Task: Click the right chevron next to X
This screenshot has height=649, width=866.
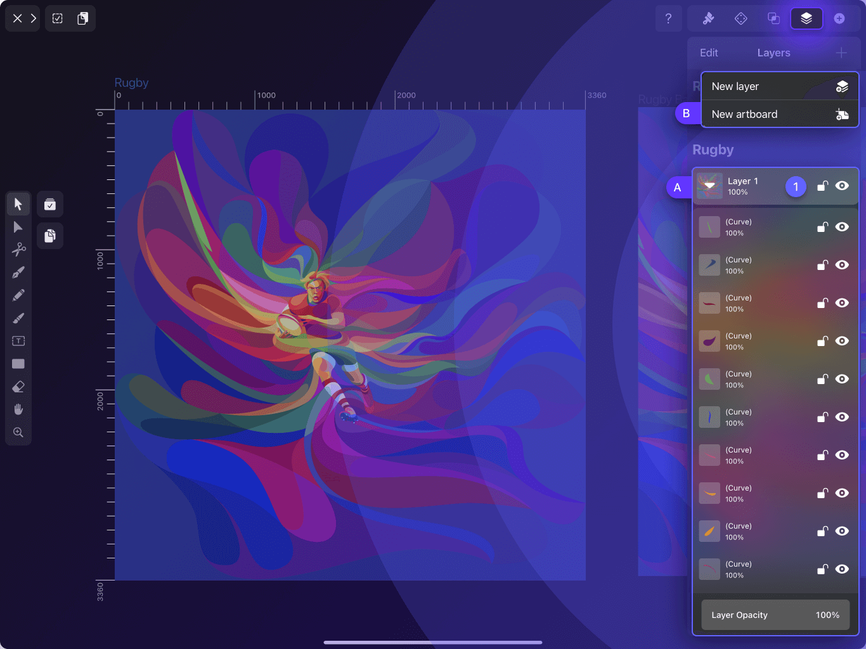Action: (x=34, y=18)
